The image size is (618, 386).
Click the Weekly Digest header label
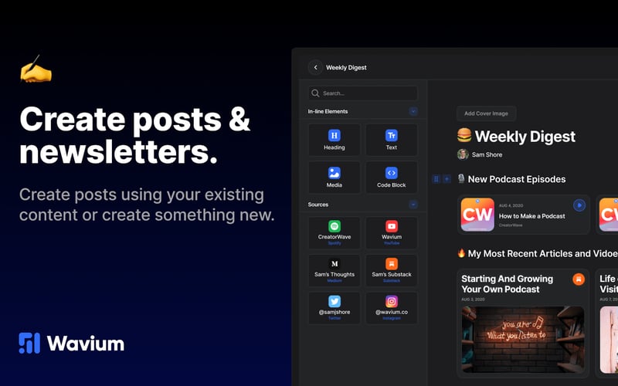point(346,68)
